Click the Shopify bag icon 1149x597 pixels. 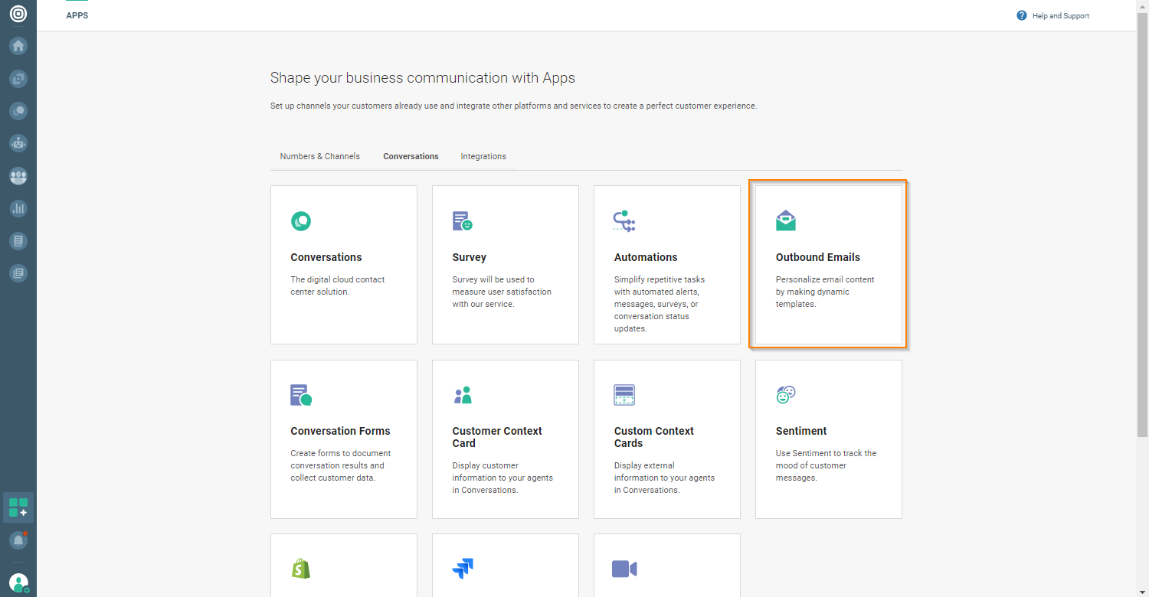coord(301,569)
